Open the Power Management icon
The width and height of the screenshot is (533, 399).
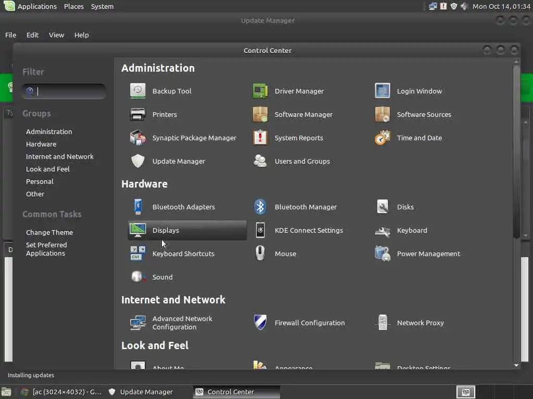[383, 254]
